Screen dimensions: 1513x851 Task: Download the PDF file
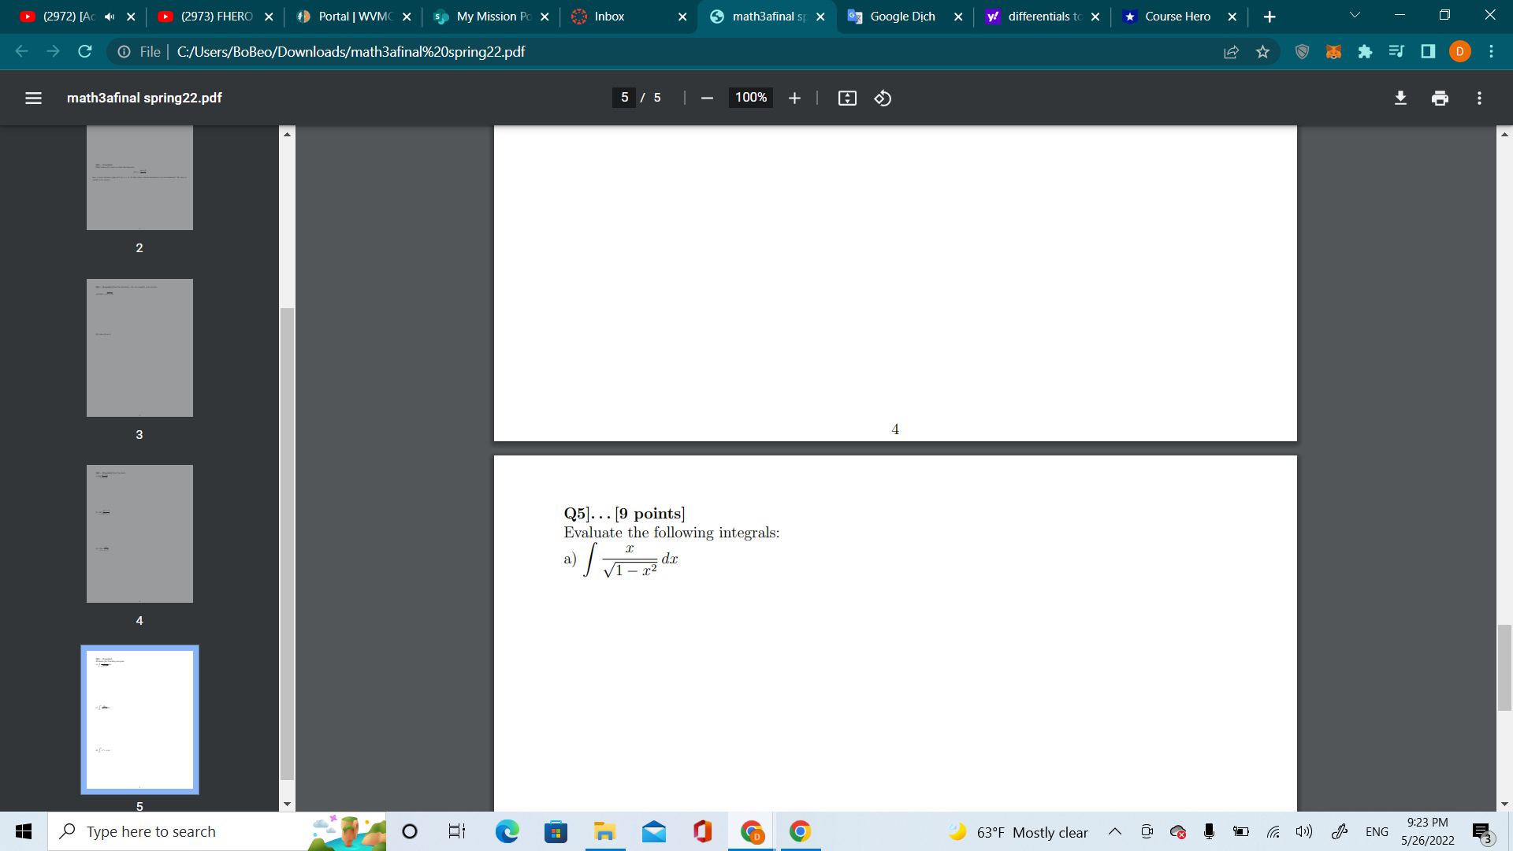coord(1400,98)
